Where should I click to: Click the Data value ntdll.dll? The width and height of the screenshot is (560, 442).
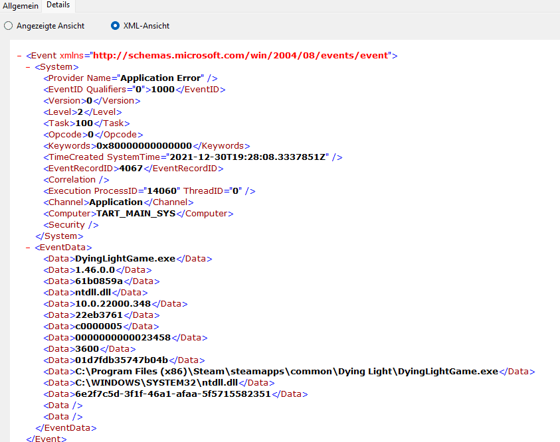(x=93, y=293)
